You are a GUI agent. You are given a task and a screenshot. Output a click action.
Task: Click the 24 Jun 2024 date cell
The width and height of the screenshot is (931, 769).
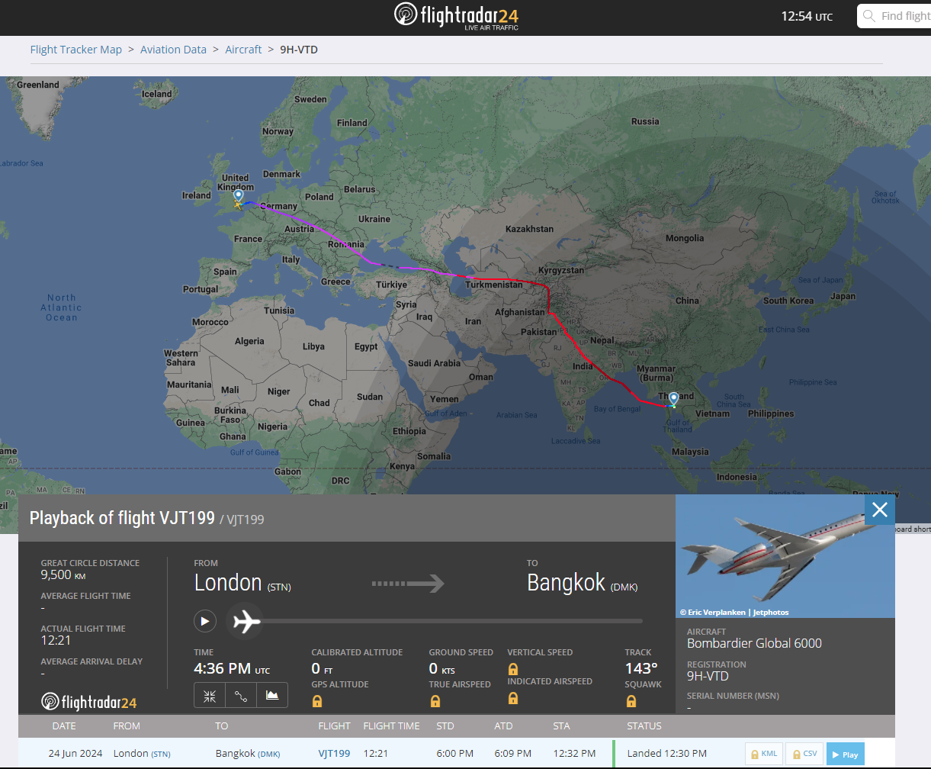(75, 754)
